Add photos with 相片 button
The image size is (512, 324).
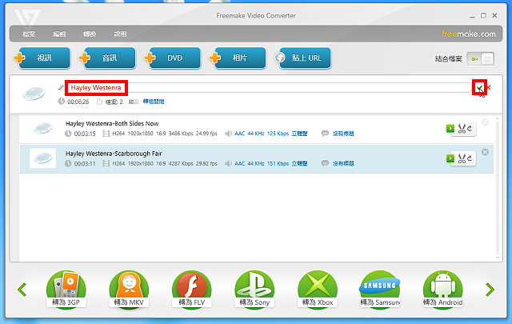pyautogui.click(x=238, y=58)
